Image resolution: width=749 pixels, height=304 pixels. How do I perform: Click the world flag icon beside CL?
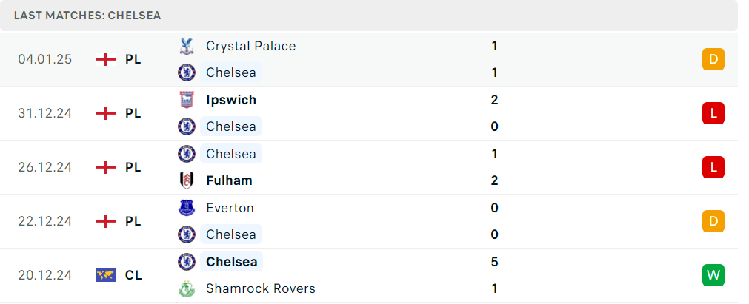point(105,275)
